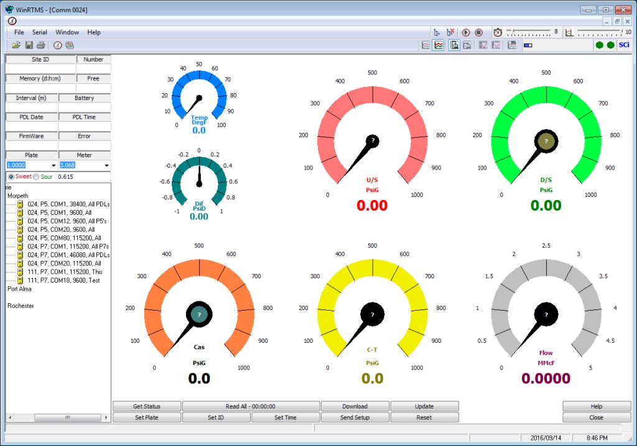Open the File menu

tap(19, 32)
